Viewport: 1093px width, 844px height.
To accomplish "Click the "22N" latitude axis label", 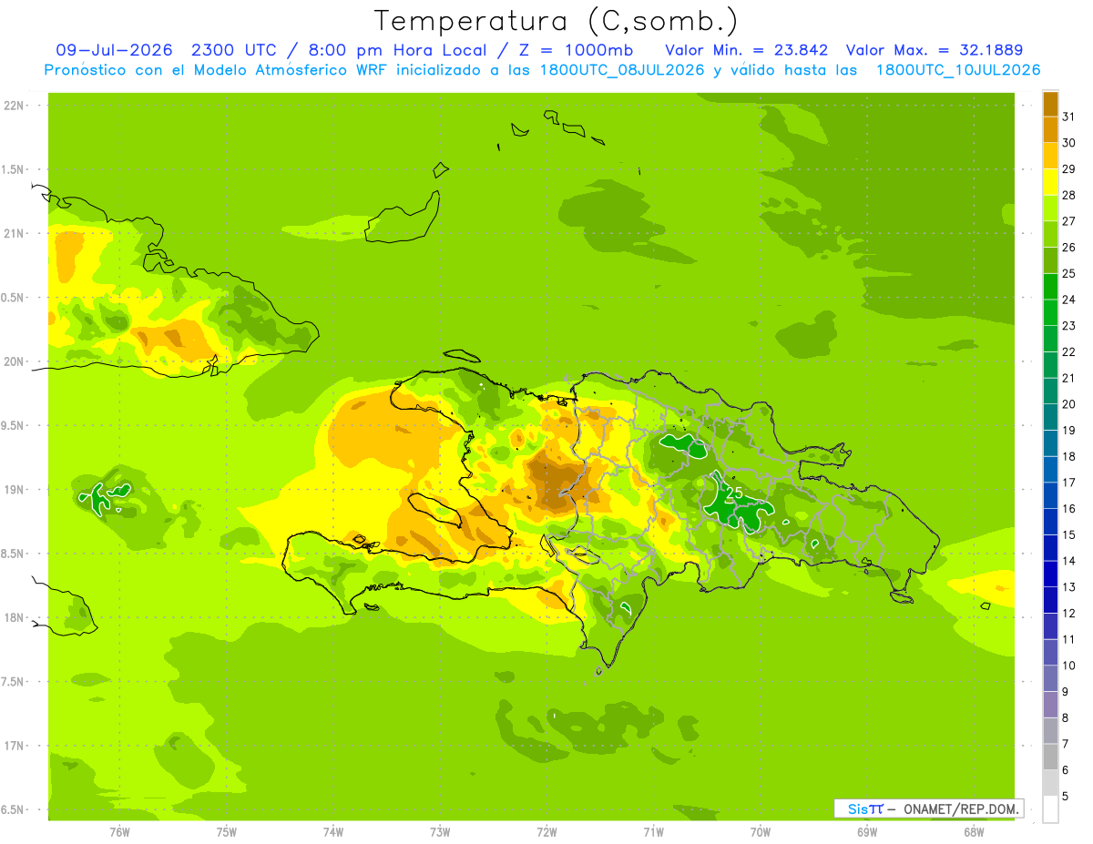I will coord(13,106).
